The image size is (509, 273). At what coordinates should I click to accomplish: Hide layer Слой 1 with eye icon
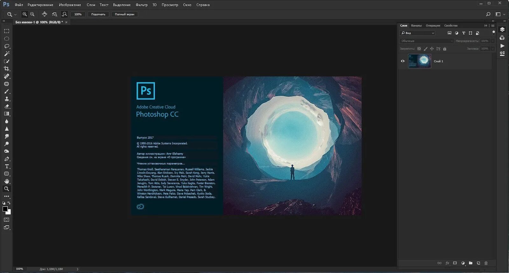click(x=403, y=61)
